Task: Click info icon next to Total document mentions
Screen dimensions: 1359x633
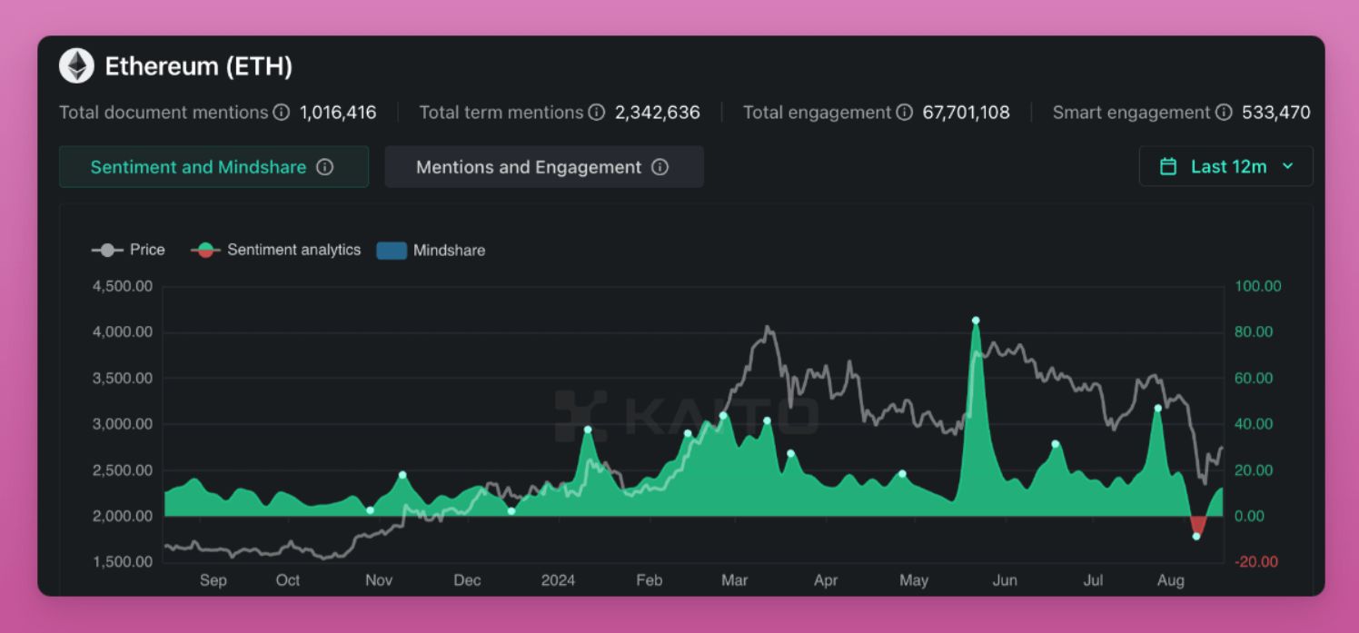Action: click(282, 113)
